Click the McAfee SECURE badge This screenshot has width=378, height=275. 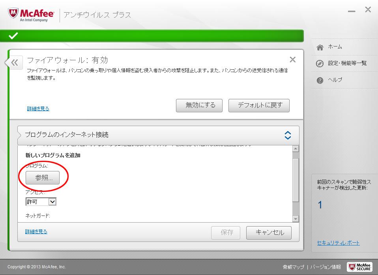359,267
